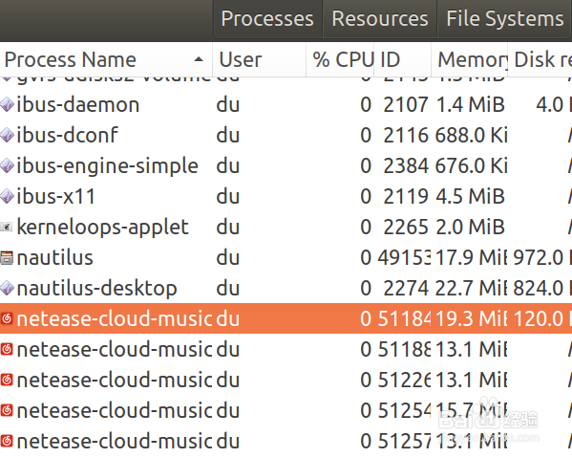Sort by the Disk read column header
The width and height of the screenshot is (572, 458).
(540, 59)
